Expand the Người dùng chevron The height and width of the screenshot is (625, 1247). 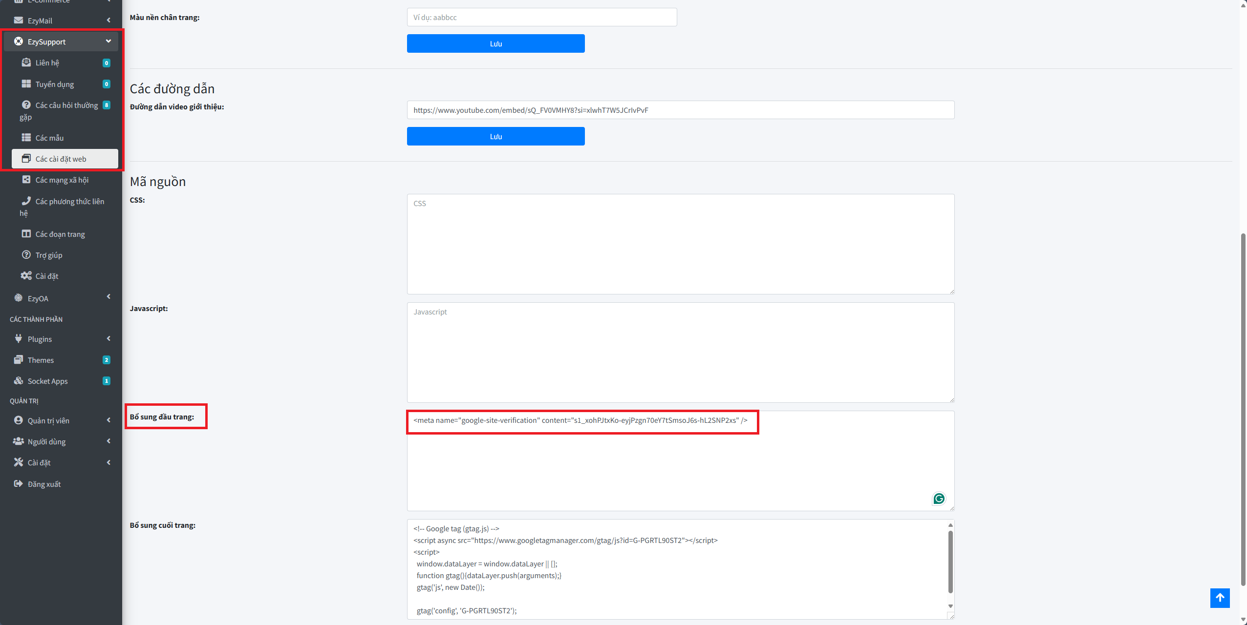point(108,441)
